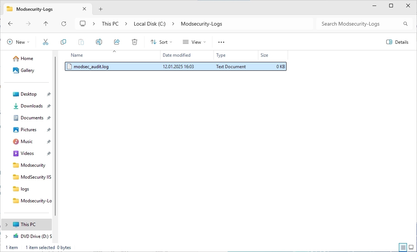This screenshot has height=252, width=417.
Task: Click Local Disk (C:) in the breadcrumb
Action: coord(149,24)
